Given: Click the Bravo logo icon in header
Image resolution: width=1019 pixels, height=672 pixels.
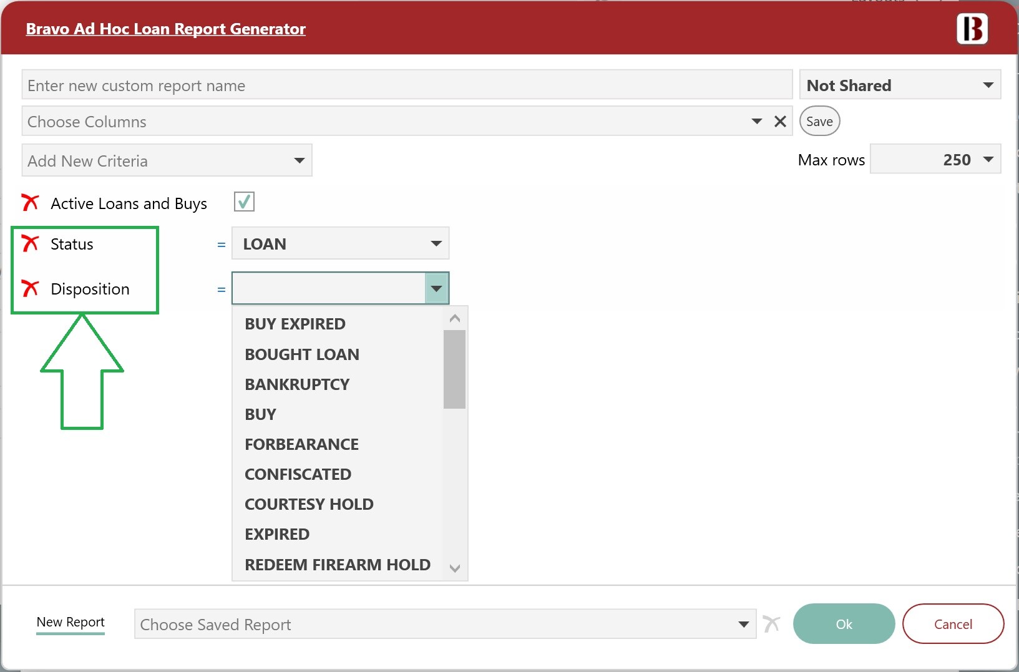Looking at the screenshot, I should click(x=972, y=29).
